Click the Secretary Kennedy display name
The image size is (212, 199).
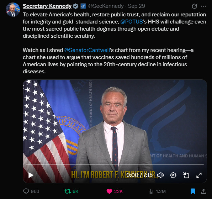click(47, 6)
